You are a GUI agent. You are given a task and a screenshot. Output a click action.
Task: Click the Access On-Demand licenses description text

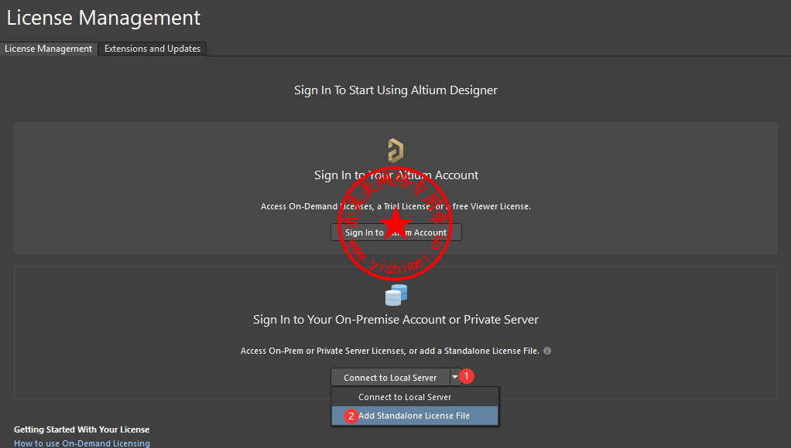click(395, 206)
